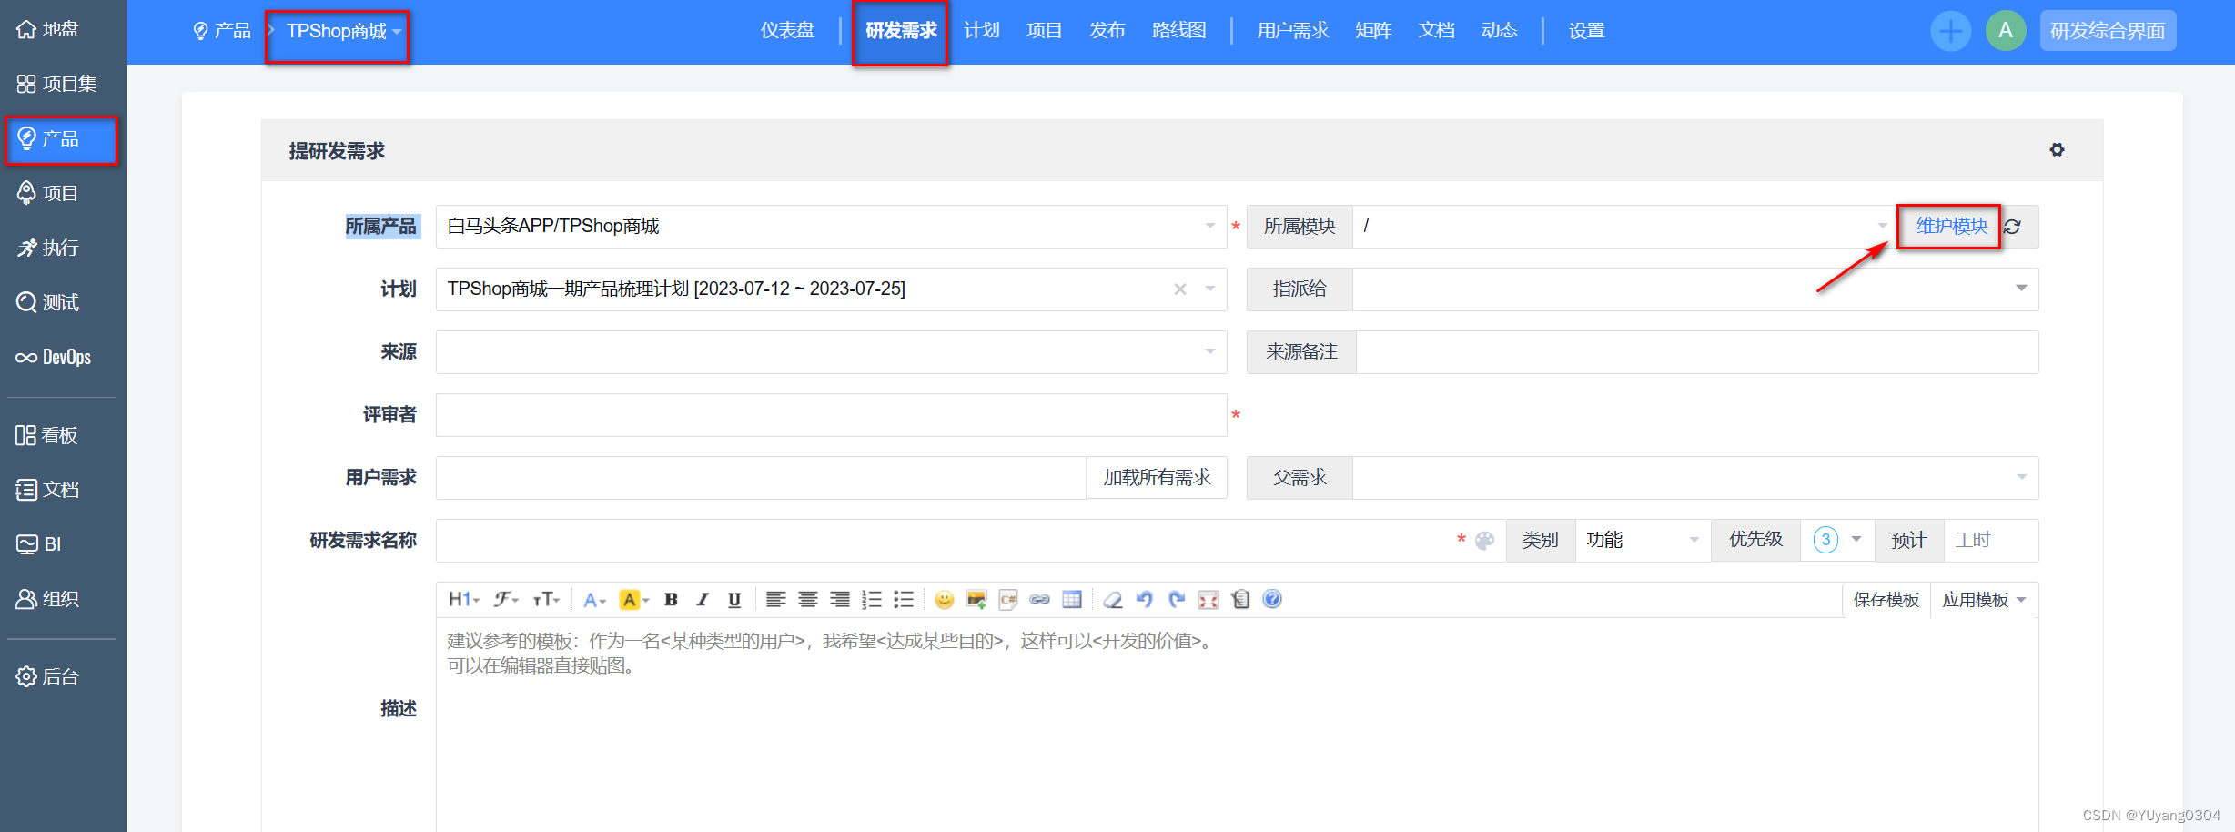The height and width of the screenshot is (832, 2235).
Task: Open the 类别 功能 dropdown
Action: click(1643, 541)
